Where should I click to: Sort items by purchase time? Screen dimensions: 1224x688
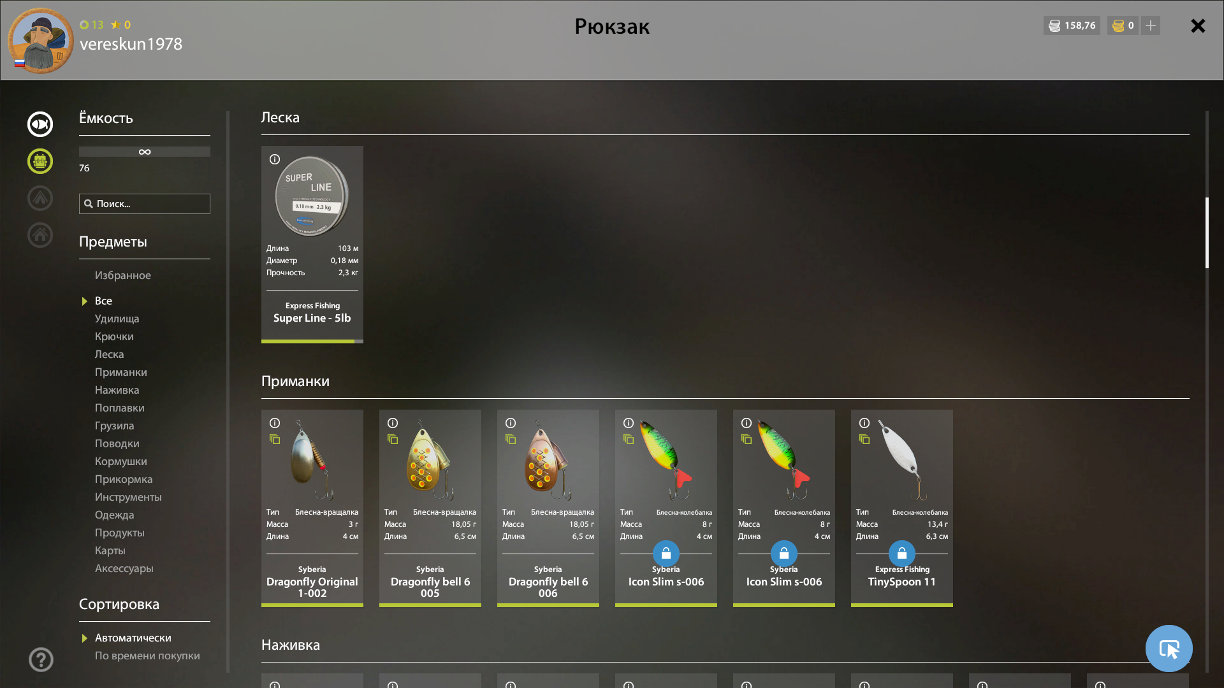point(147,656)
